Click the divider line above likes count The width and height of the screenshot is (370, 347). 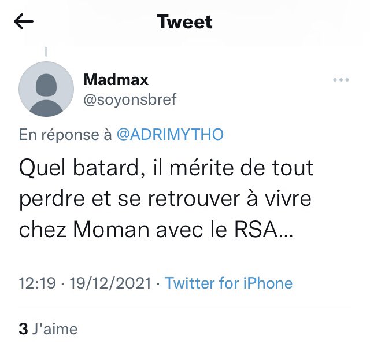pyautogui.click(x=185, y=307)
